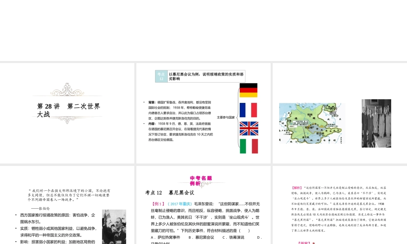Image resolution: width=407 pixels, height=244 pixels.
Task: Click answer option C 铁幕演说
Action: click(x=233, y=237)
